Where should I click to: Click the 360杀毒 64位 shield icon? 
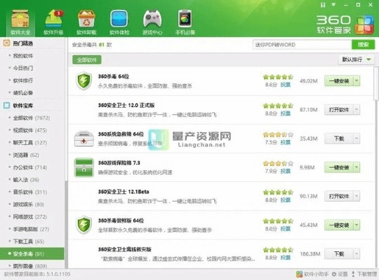tap(84, 80)
